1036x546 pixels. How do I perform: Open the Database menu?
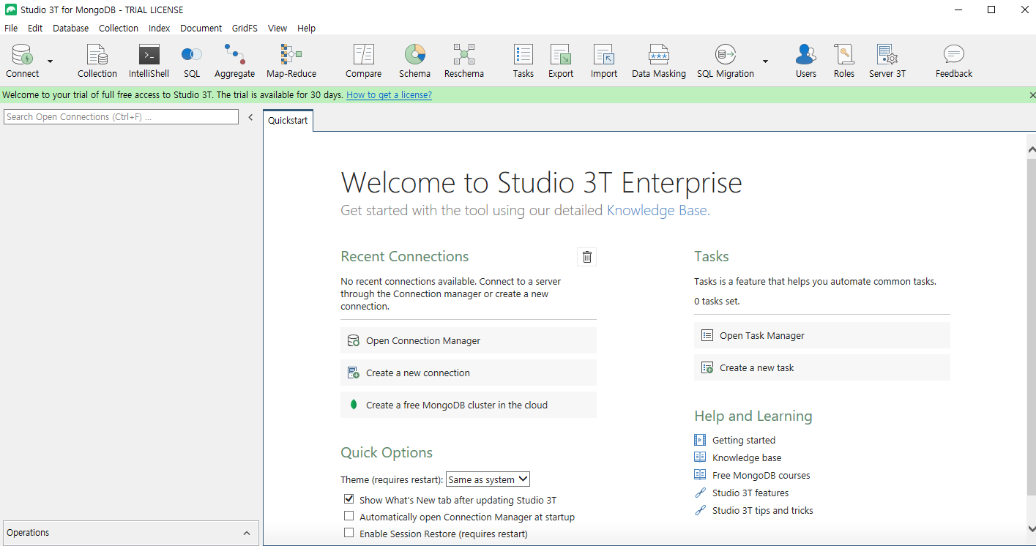(71, 28)
